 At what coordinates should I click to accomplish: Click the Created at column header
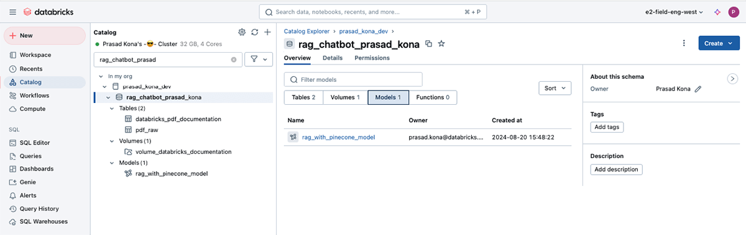click(508, 120)
